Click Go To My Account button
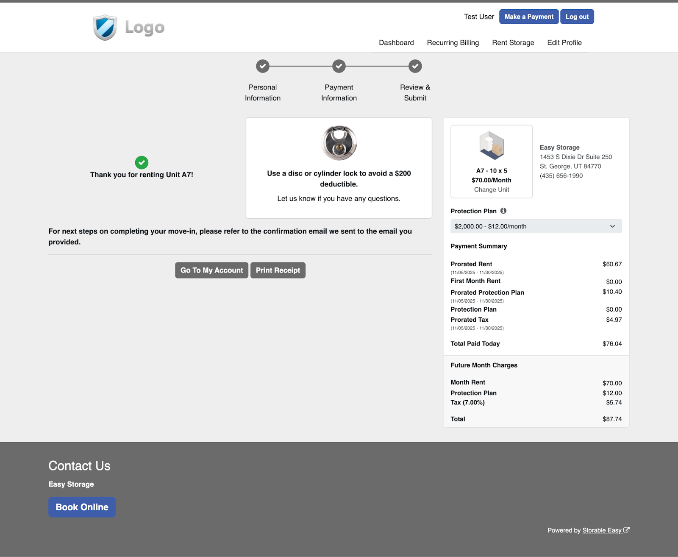 [x=211, y=270]
